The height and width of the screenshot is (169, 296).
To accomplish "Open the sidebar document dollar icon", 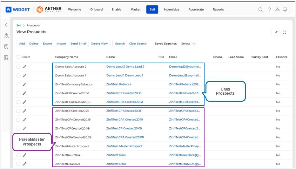I will tap(6, 47).
